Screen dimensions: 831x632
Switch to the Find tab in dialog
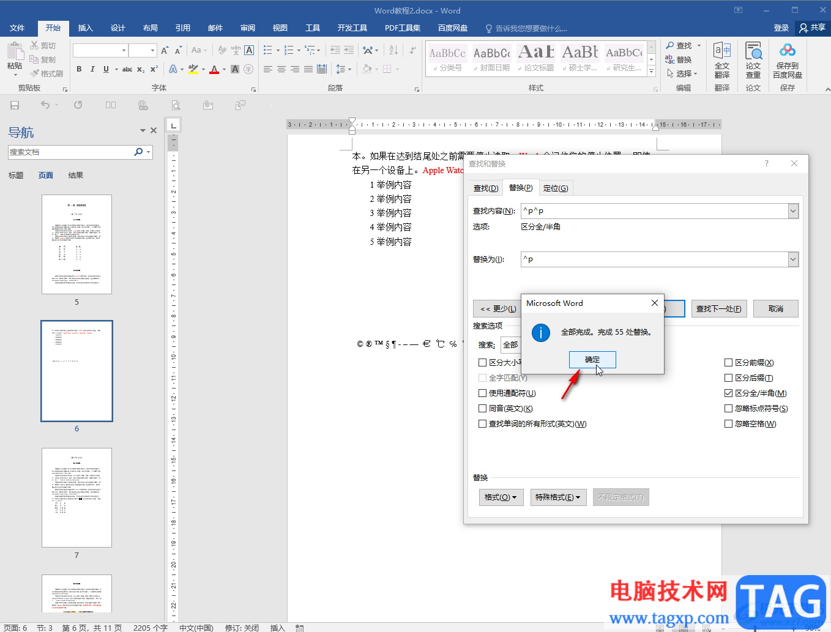486,188
